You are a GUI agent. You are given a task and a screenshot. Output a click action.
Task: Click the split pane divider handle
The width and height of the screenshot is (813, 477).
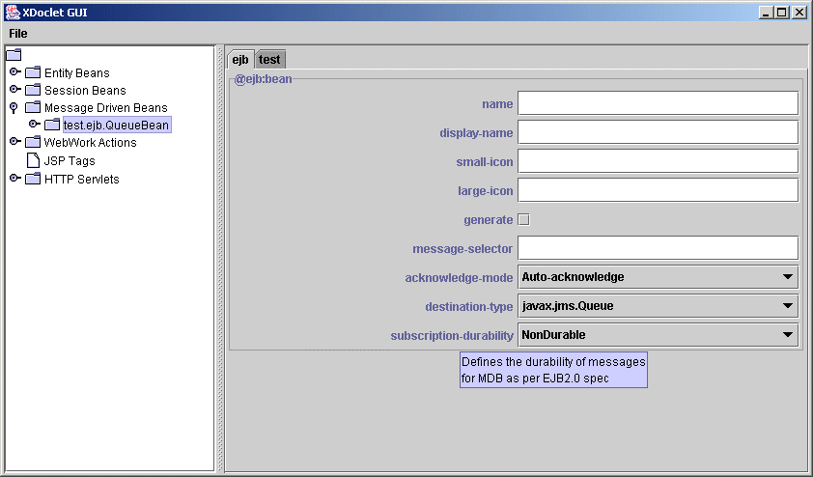tap(220, 259)
